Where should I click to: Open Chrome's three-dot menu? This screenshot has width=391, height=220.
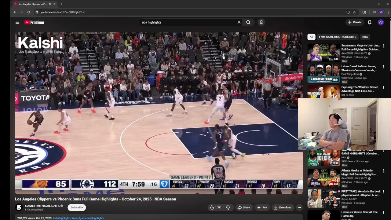tap(388, 12)
